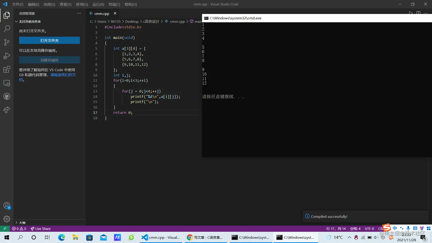This screenshot has width=432, height=243.
Task: Open the Live Share view in the activity bar
Action: (x=7, y=110)
